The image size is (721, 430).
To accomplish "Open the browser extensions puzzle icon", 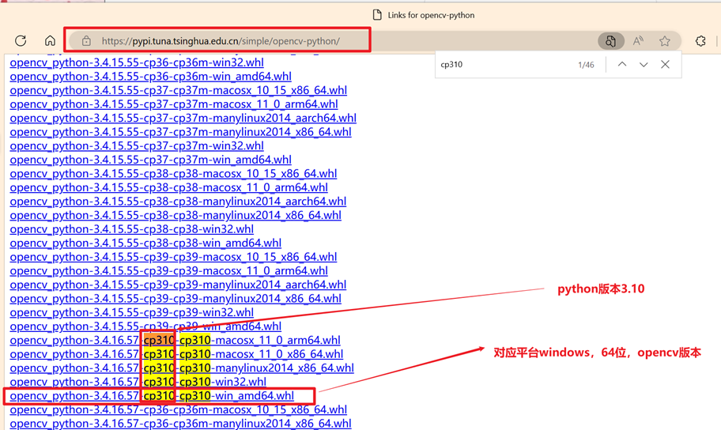I will [700, 41].
